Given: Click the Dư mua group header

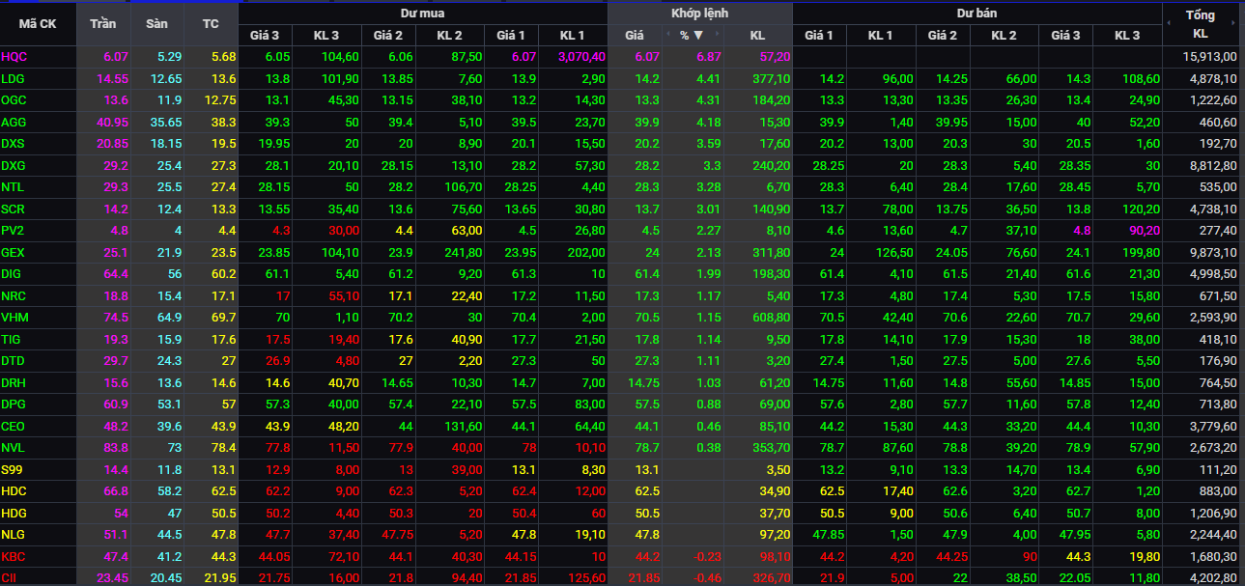Looking at the screenshot, I should click(422, 14).
